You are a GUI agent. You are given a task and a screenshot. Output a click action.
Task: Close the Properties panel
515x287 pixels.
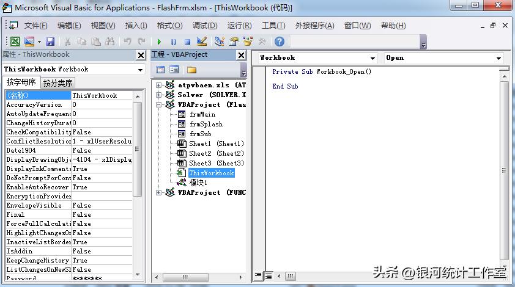pyautogui.click(x=141, y=55)
